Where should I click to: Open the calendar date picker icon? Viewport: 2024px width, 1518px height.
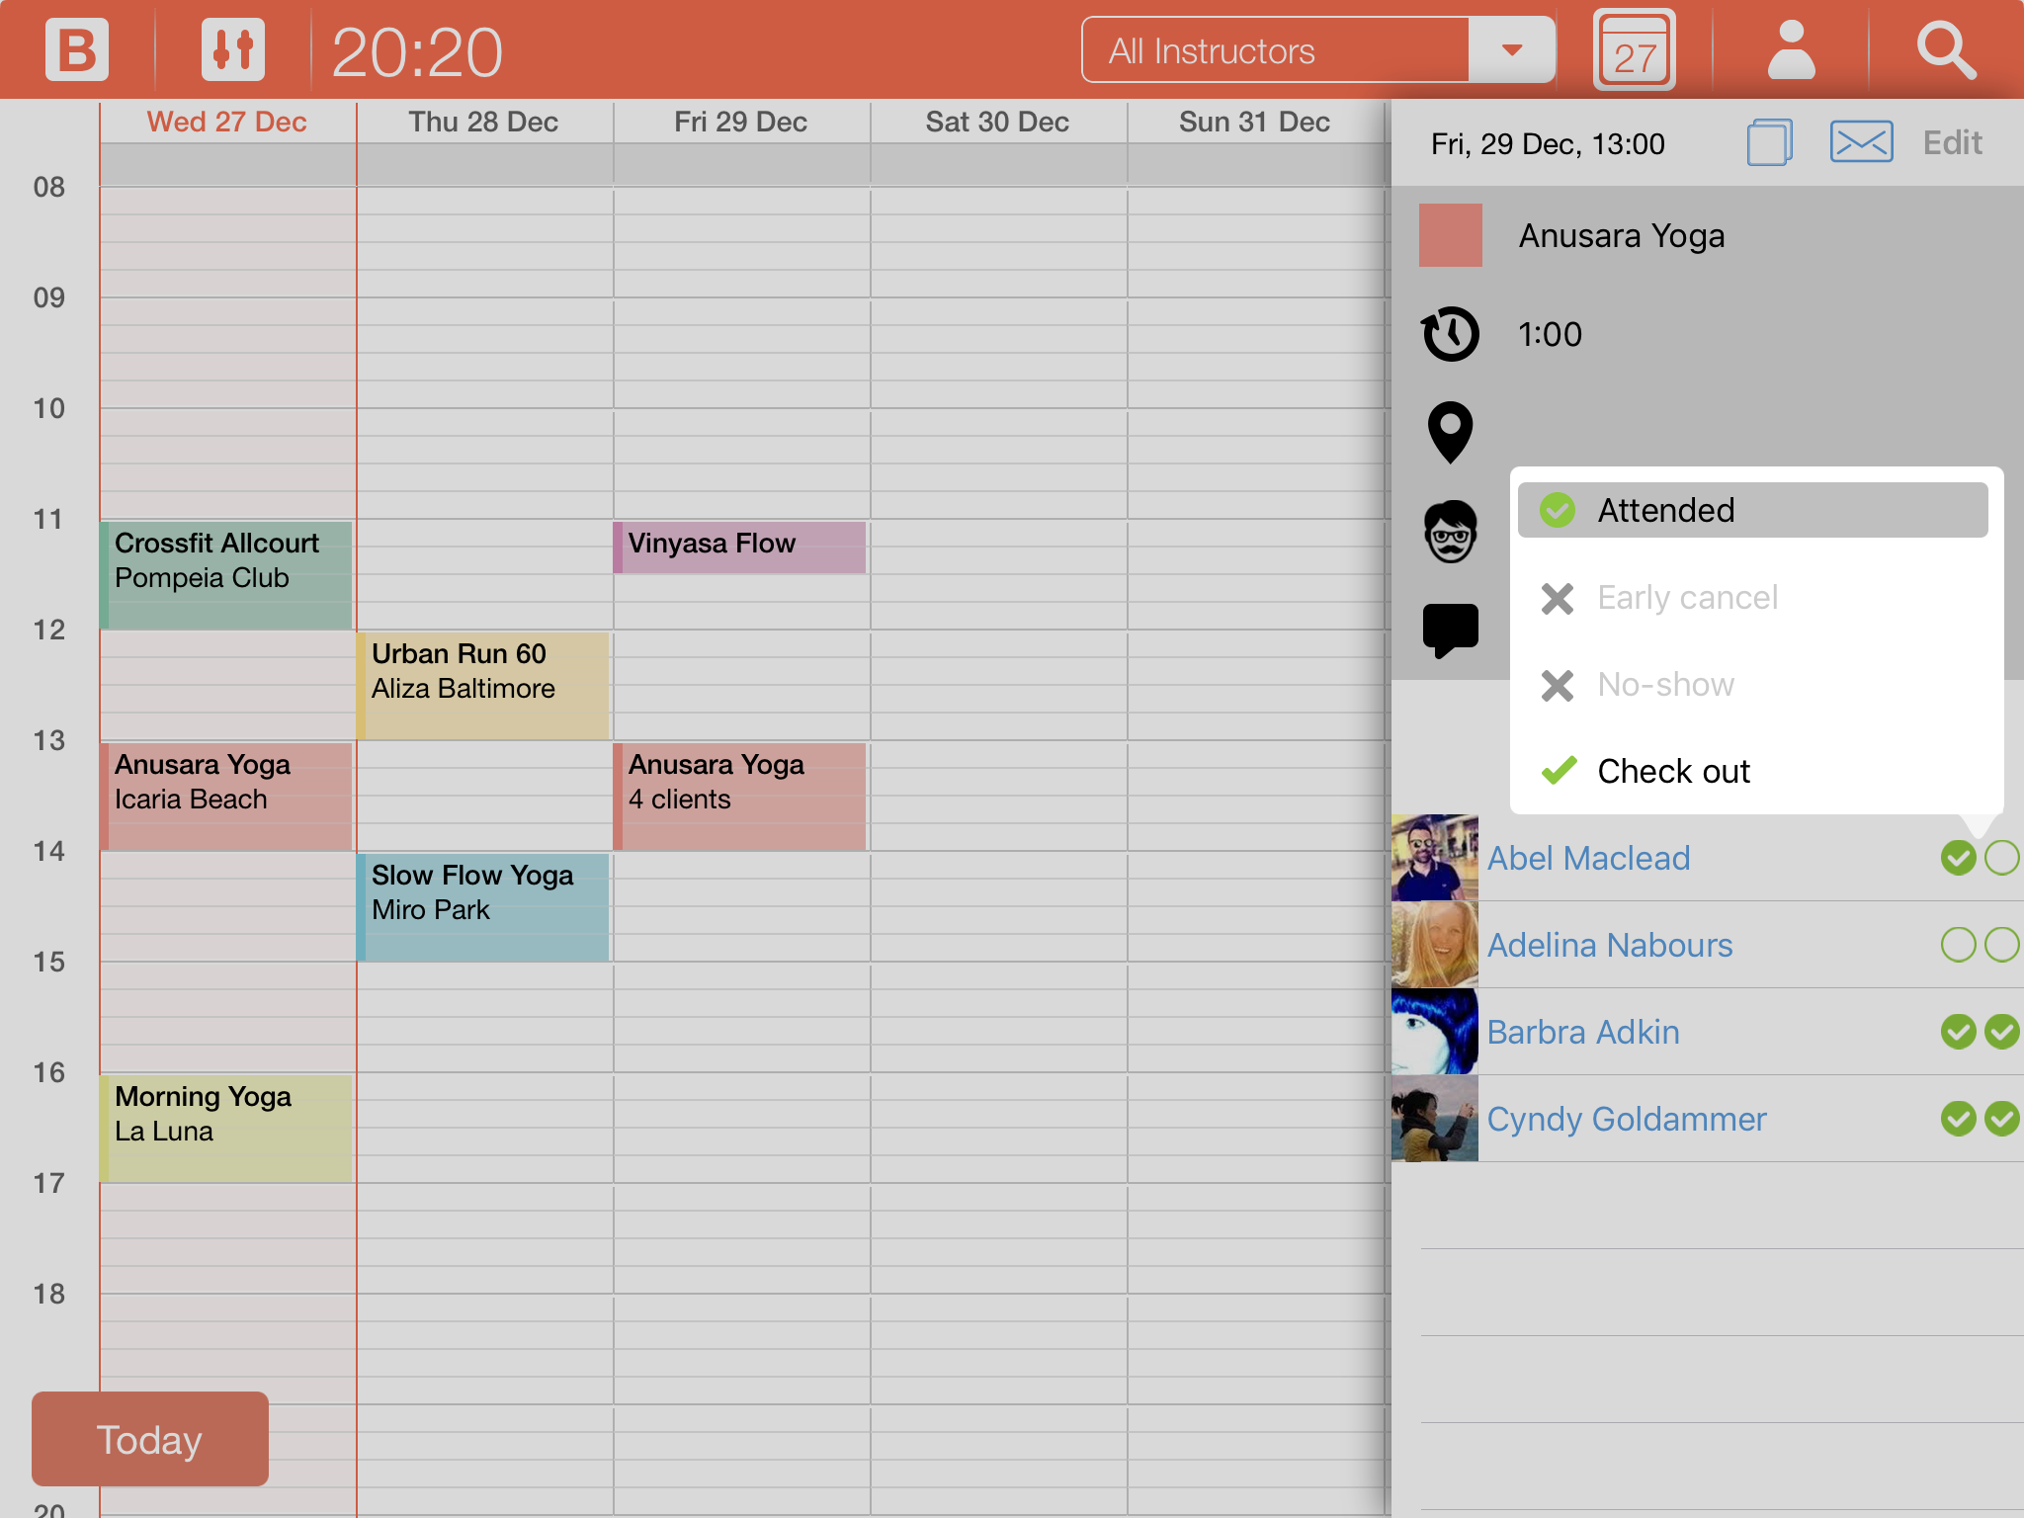(x=1634, y=50)
